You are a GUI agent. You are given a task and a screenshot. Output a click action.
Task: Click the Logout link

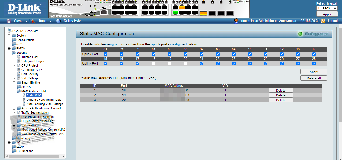tap(333, 21)
